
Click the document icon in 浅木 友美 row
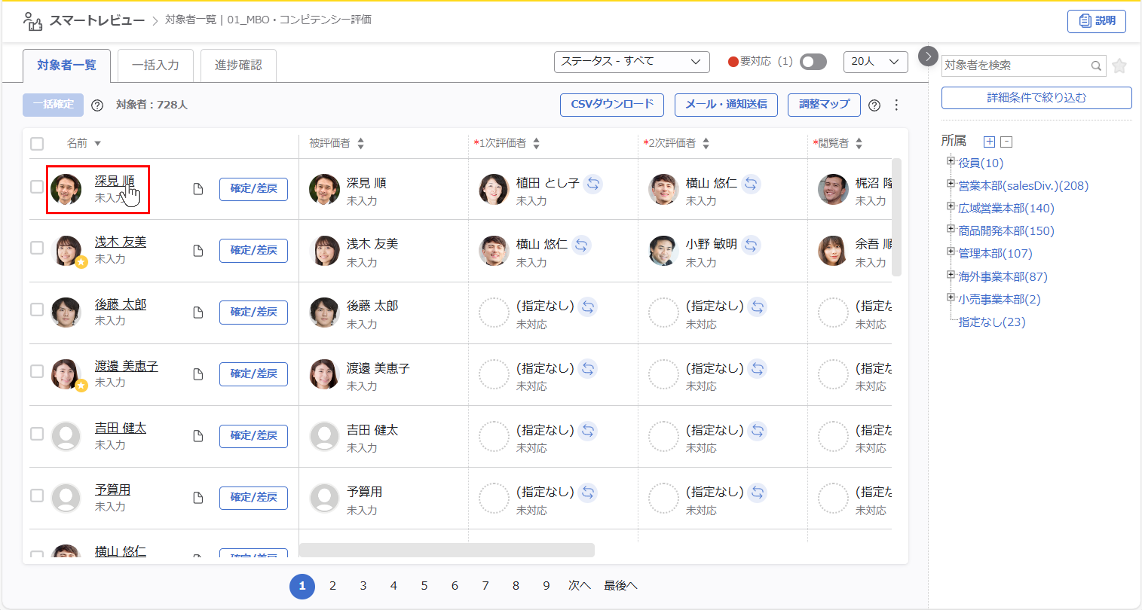[x=198, y=250]
